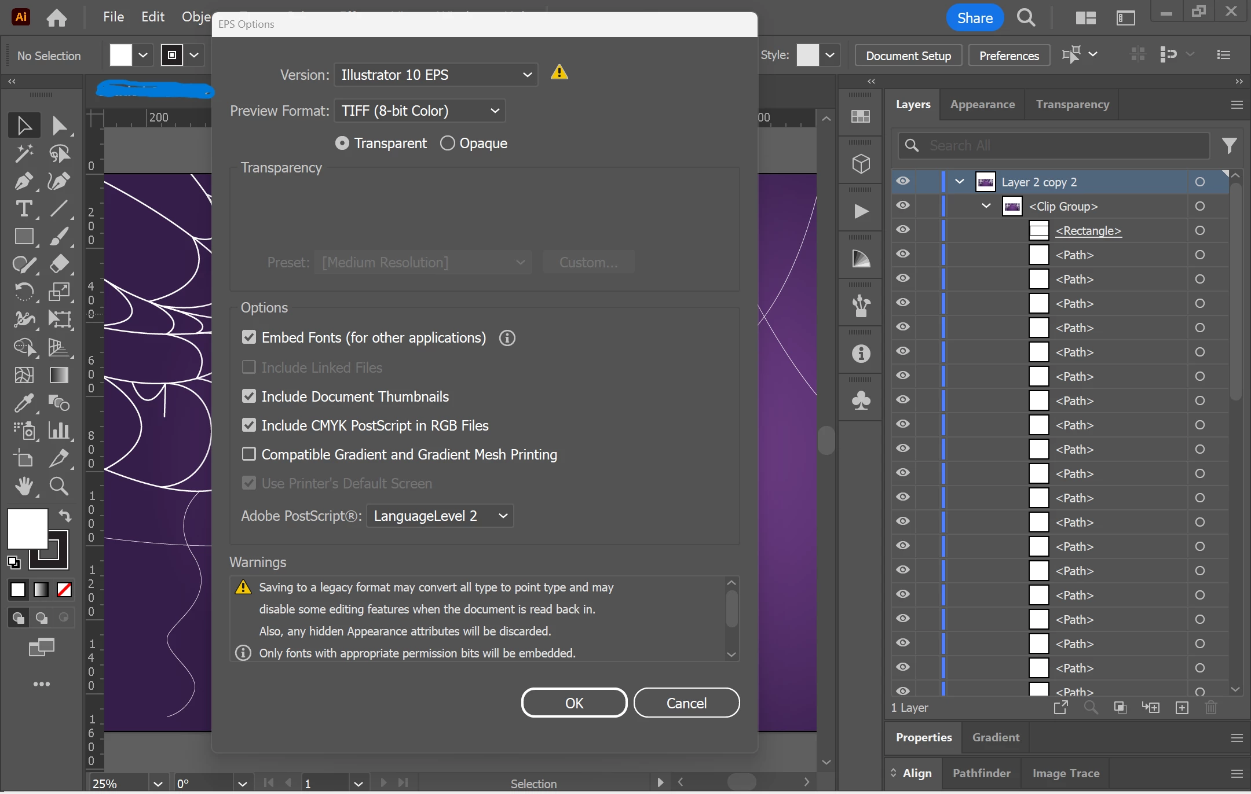Select the Zoom tool in toolbar
The height and width of the screenshot is (794, 1251).
[x=58, y=486]
